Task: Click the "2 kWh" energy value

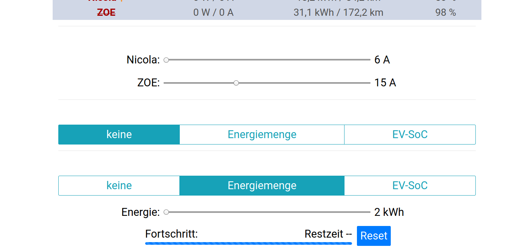Action: [390, 212]
